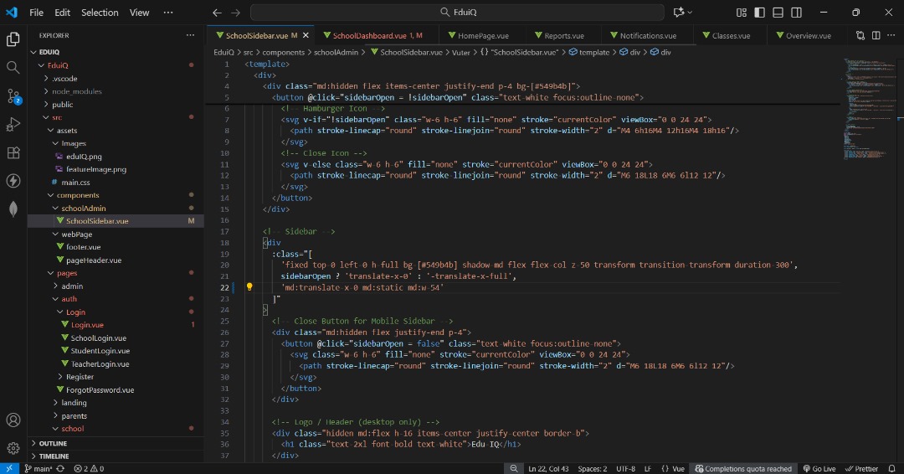Click Spaces: 2 indentation setting

592,468
